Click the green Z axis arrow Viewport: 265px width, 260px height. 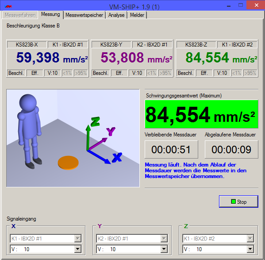pyautogui.click(x=88, y=137)
